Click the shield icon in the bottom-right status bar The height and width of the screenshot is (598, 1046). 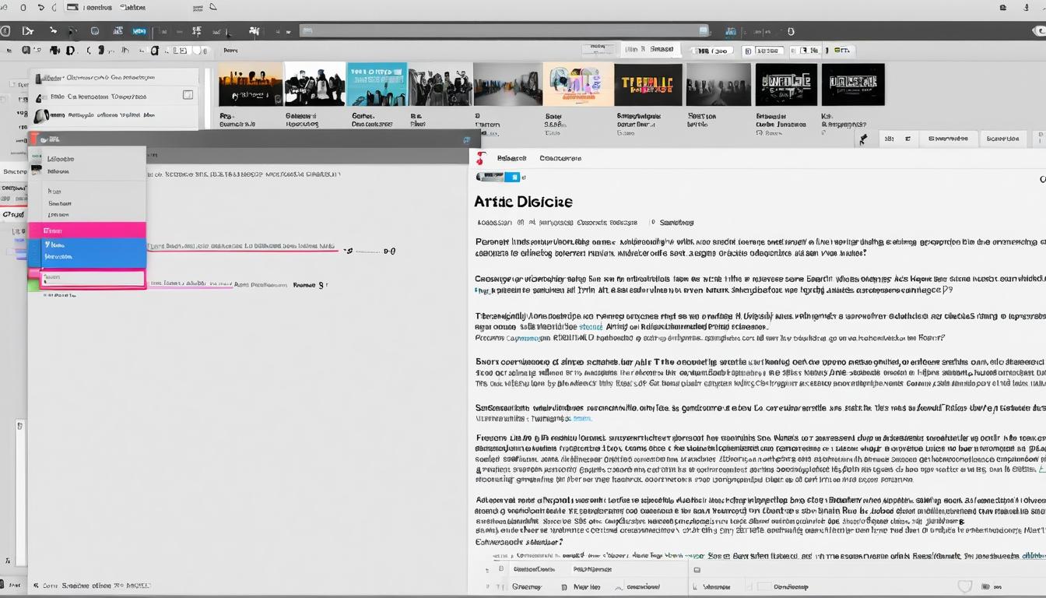[966, 586]
